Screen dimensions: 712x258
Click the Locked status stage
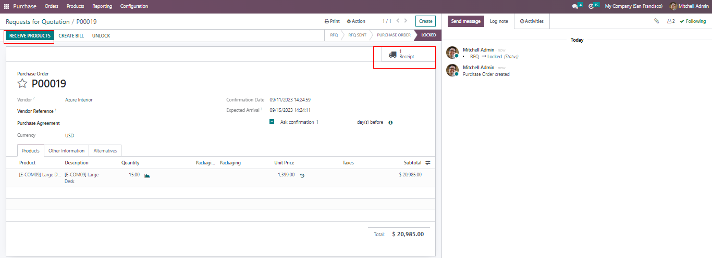click(x=428, y=35)
